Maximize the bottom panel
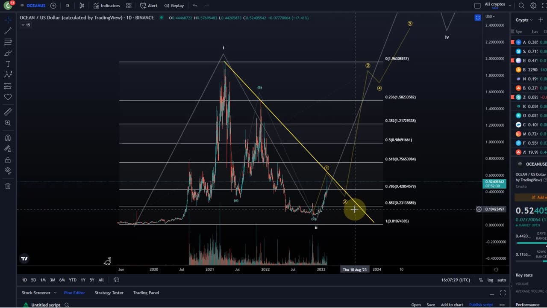 pyautogui.click(x=503, y=293)
